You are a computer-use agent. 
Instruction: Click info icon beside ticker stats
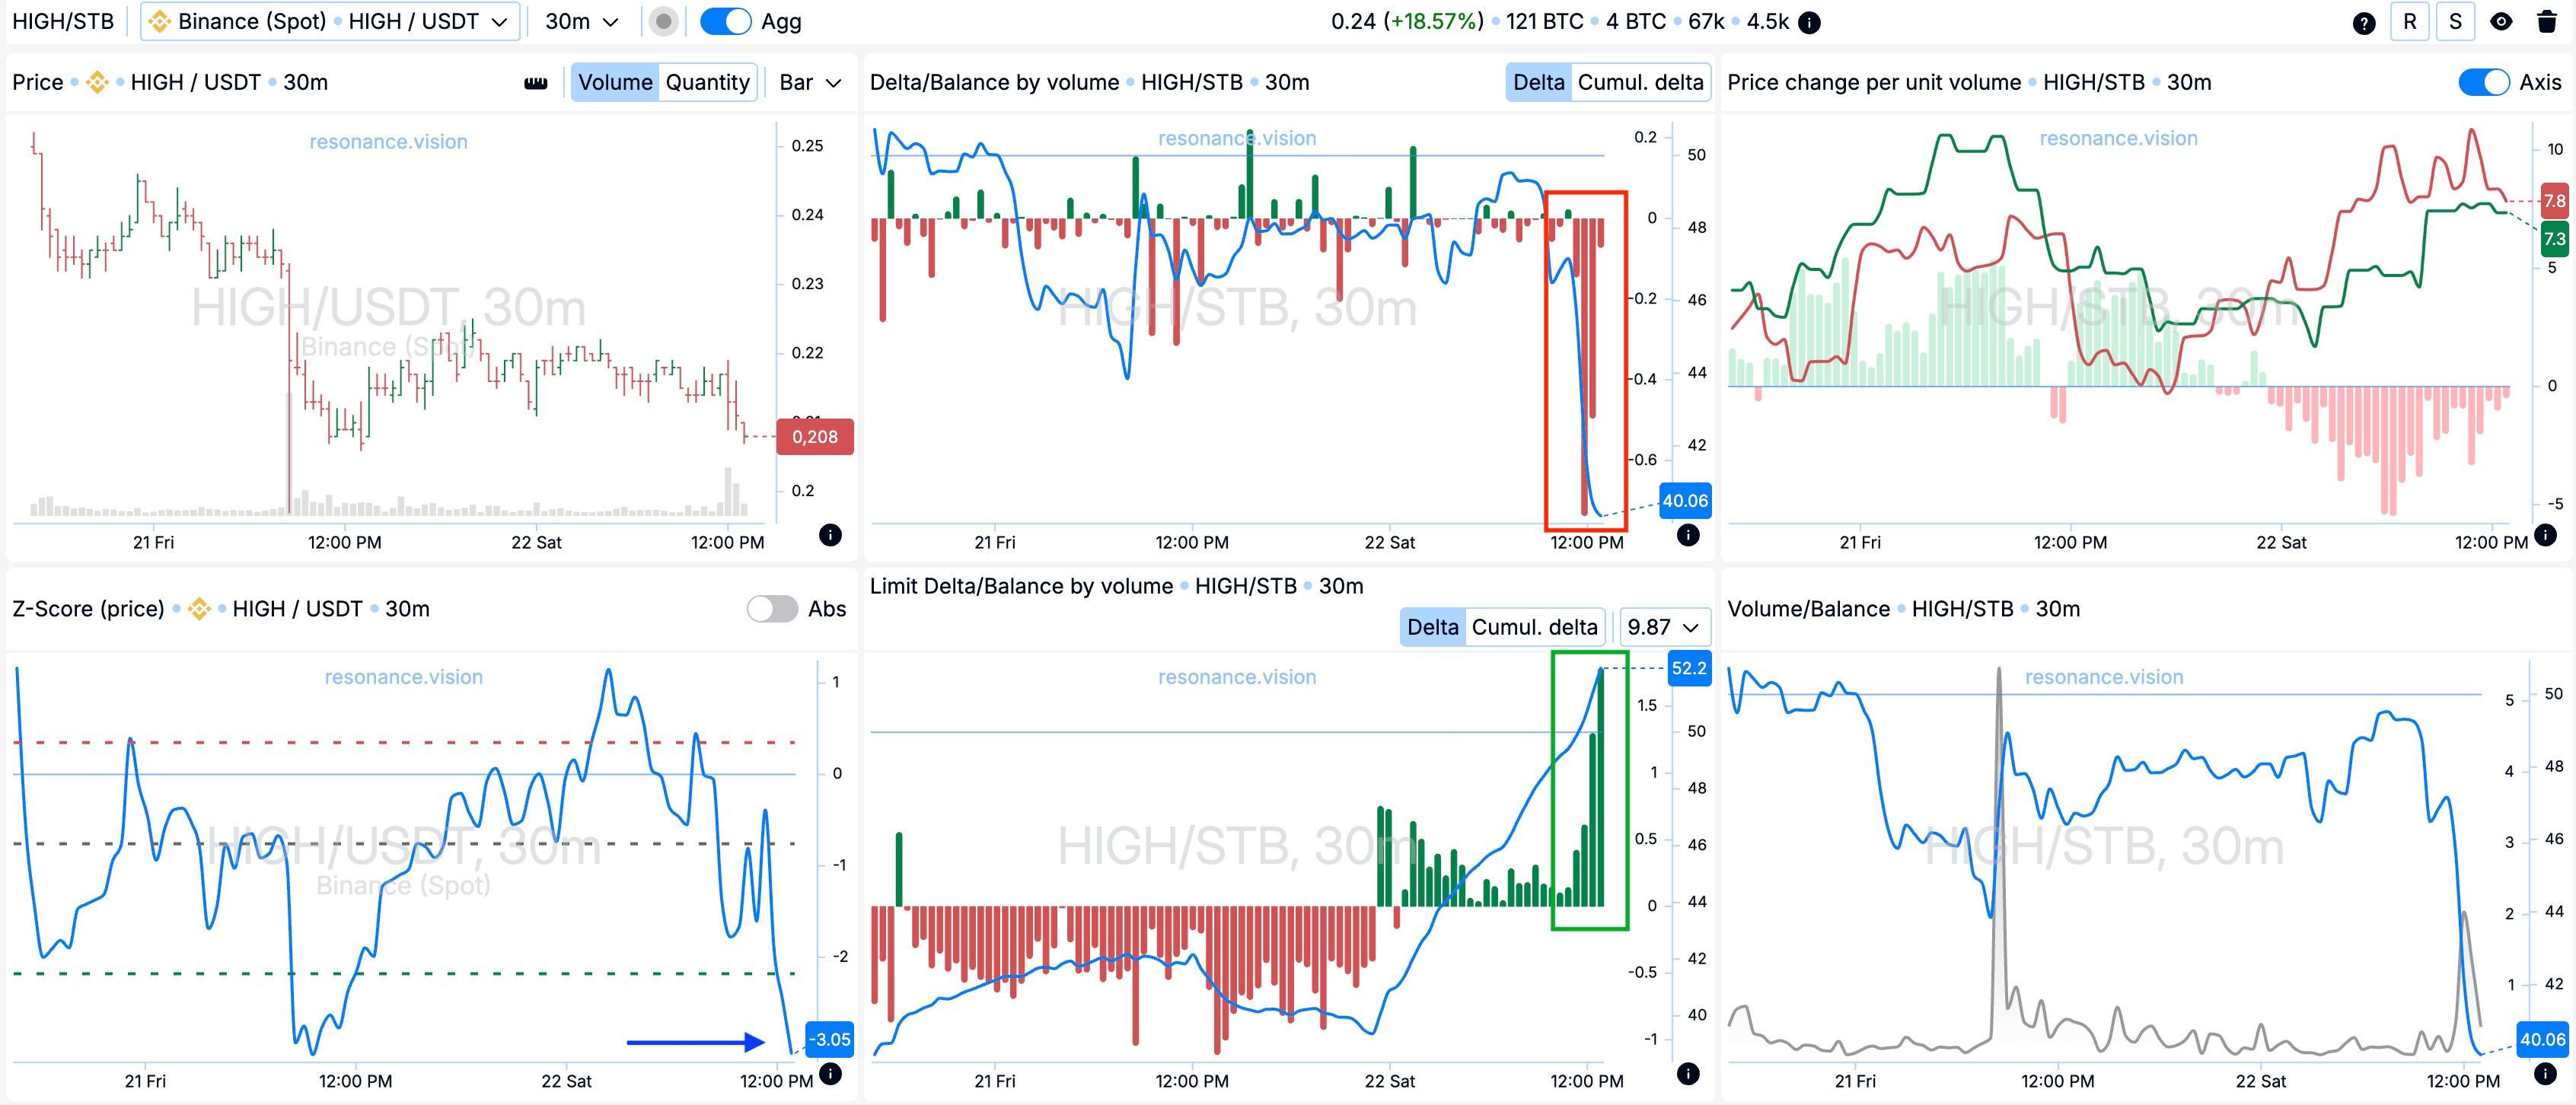[1809, 22]
